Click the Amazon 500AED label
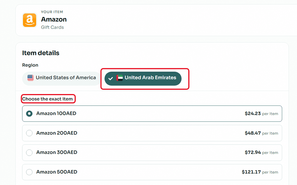The width and height of the screenshot is (297, 185). coord(57,172)
